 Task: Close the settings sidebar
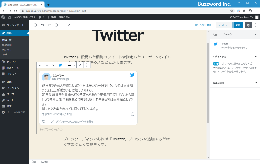(255, 35)
